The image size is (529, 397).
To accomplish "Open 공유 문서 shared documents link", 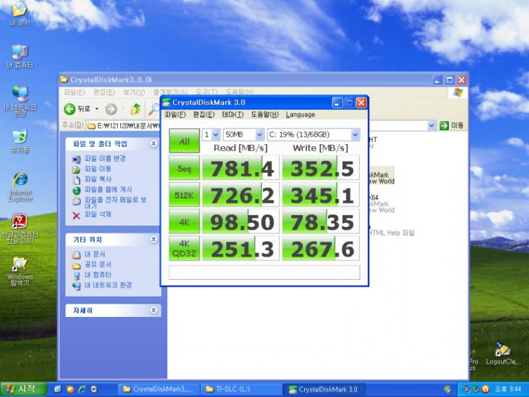I will (98, 265).
